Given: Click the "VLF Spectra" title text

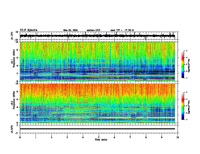Looking at the screenshot, I should point(29,30).
